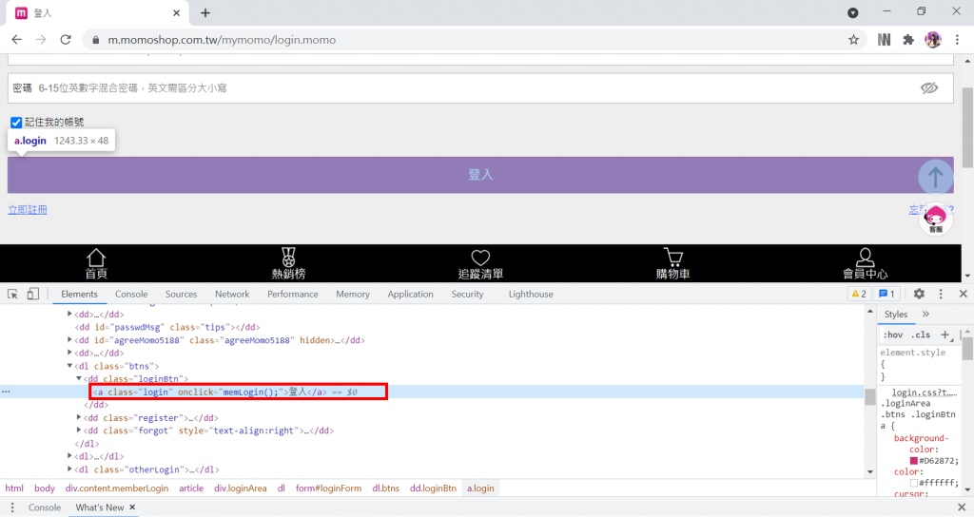The width and height of the screenshot is (974, 517).
Task: Close the 登入 browser tab
Action: [x=176, y=12]
